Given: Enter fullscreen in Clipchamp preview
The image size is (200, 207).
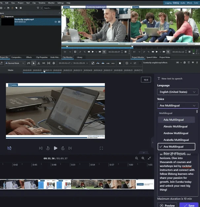Looking at the screenshot, I should coord(101,148).
